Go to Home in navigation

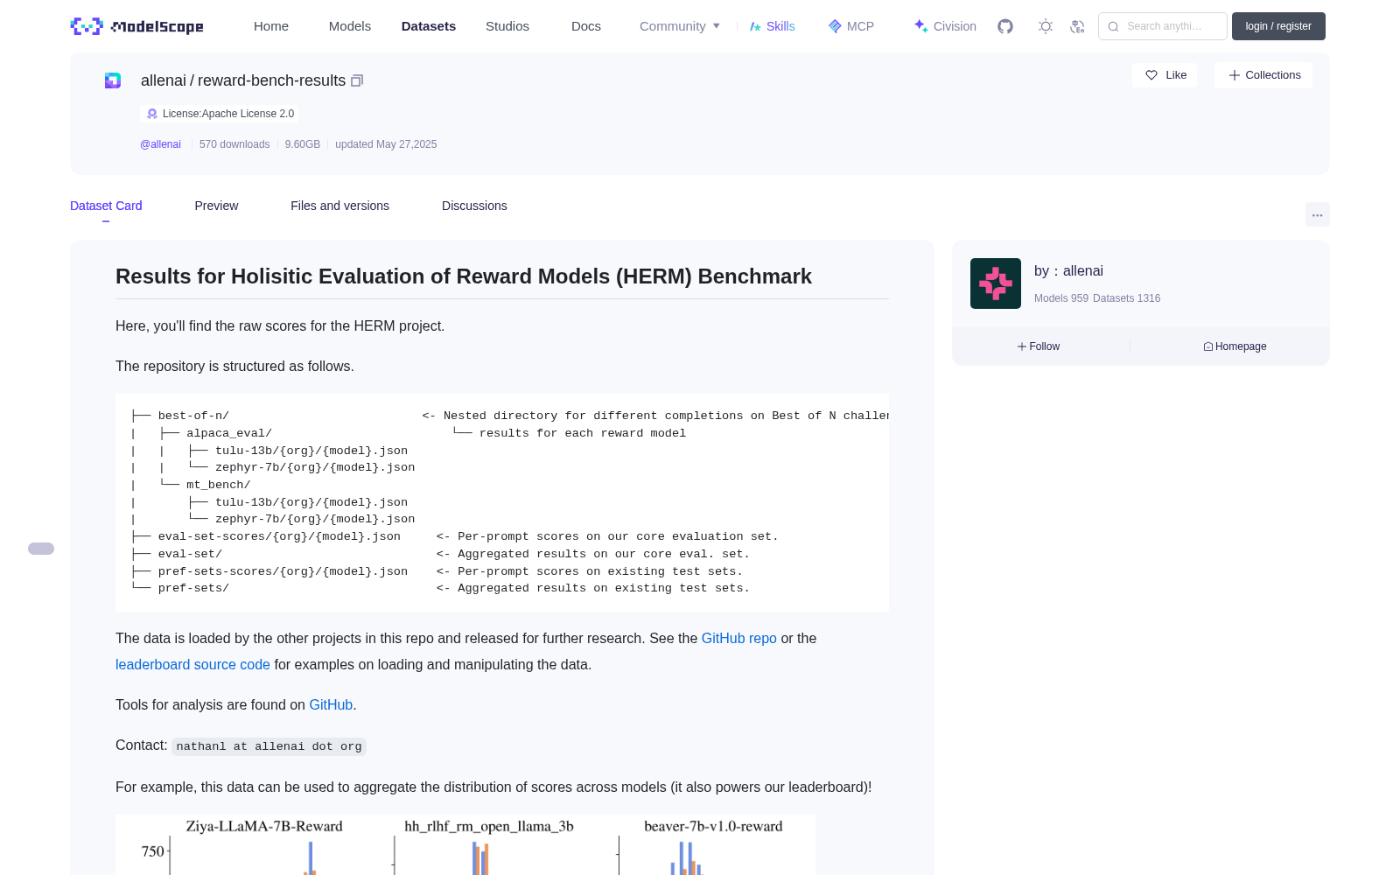click(x=271, y=26)
